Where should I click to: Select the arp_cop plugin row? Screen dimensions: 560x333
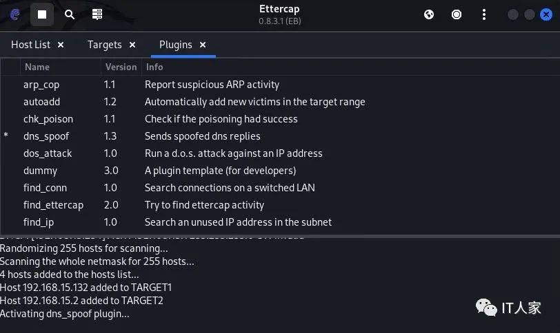coord(41,85)
